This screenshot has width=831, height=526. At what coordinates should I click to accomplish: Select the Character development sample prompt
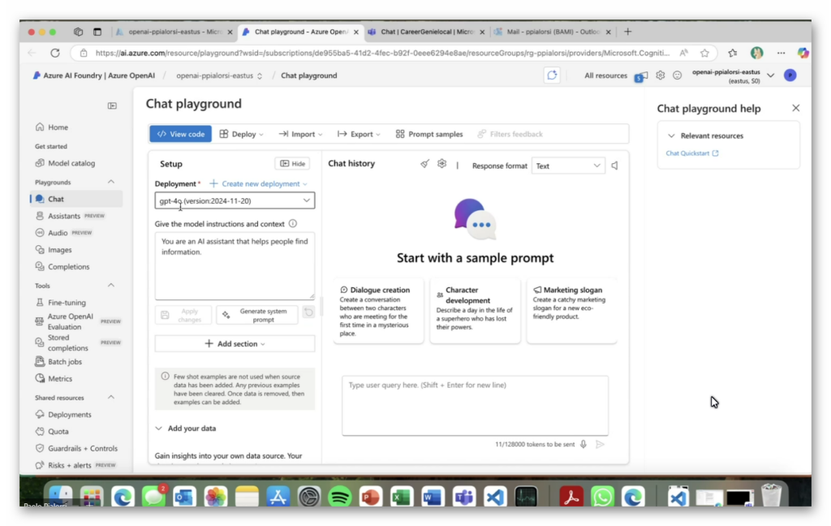475,311
